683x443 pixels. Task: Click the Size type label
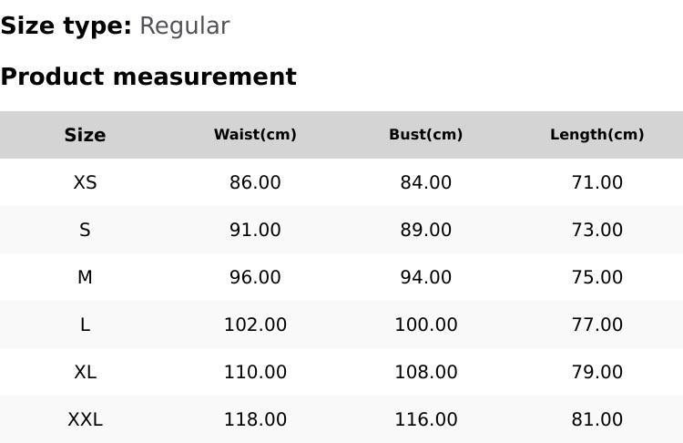[66, 26]
